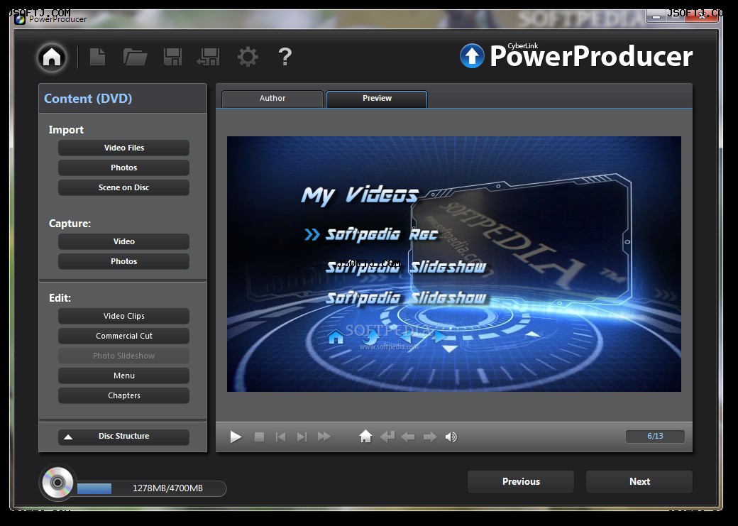Save the project with the single floppy icon
The height and width of the screenshot is (526, 738).
coord(172,57)
